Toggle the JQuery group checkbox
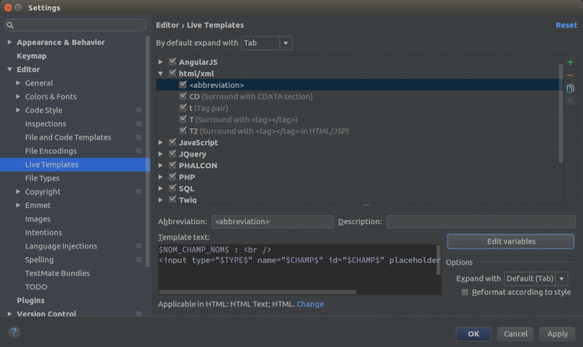The height and width of the screenshot is (347, 583). (173, 154)
